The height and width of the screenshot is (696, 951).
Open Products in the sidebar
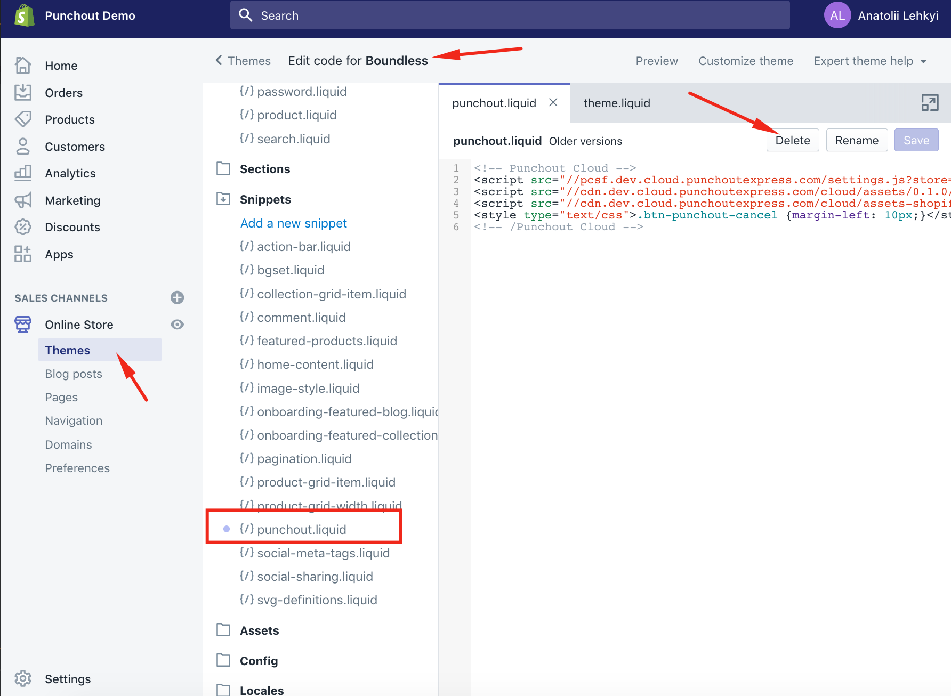pos(70,119)
